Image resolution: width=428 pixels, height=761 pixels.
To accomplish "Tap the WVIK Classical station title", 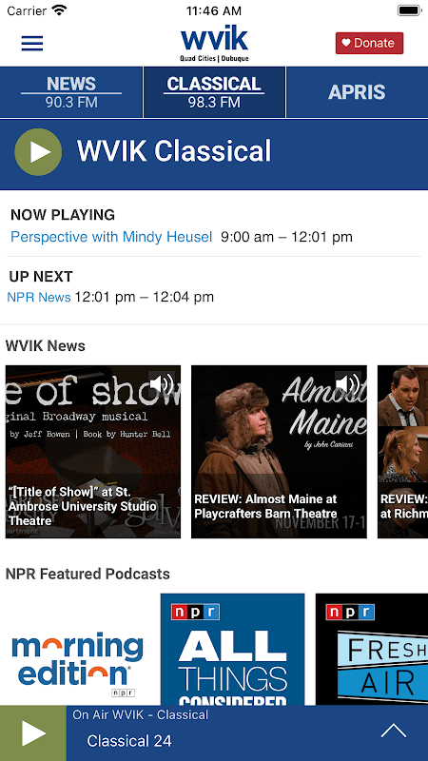I will coord(174,151).
